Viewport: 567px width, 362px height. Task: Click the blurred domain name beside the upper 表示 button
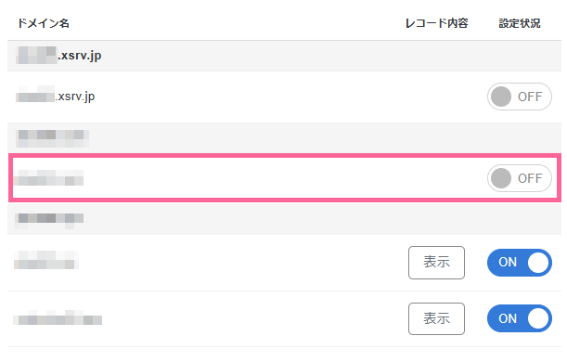tap(46, 260)
